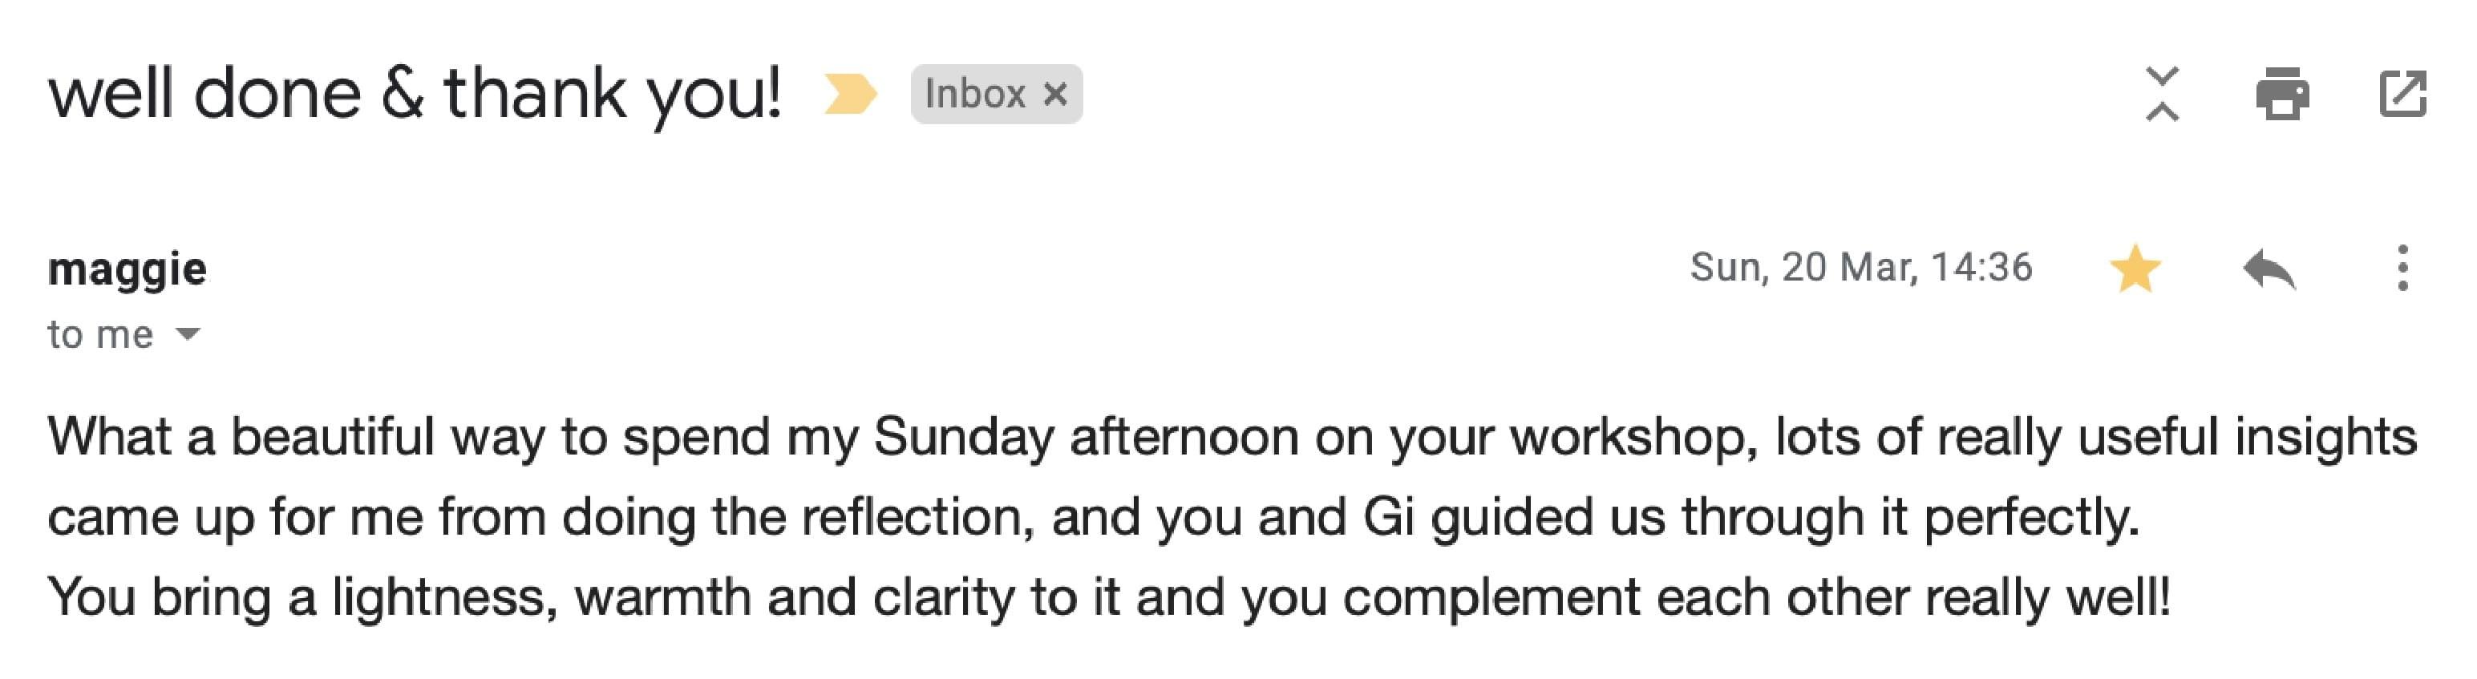
Task: Click the word 'perfectly' in the message
Action: (2030, 517)
